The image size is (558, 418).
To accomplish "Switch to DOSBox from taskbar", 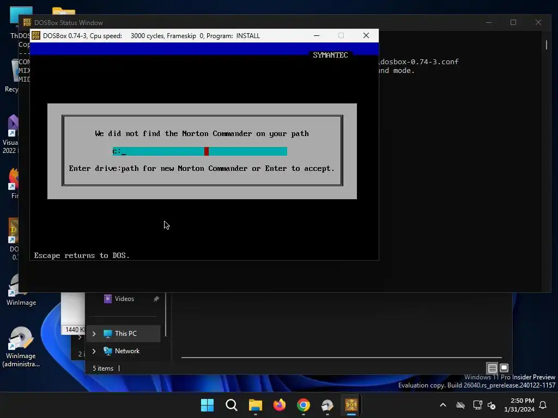I will (351, 405).
